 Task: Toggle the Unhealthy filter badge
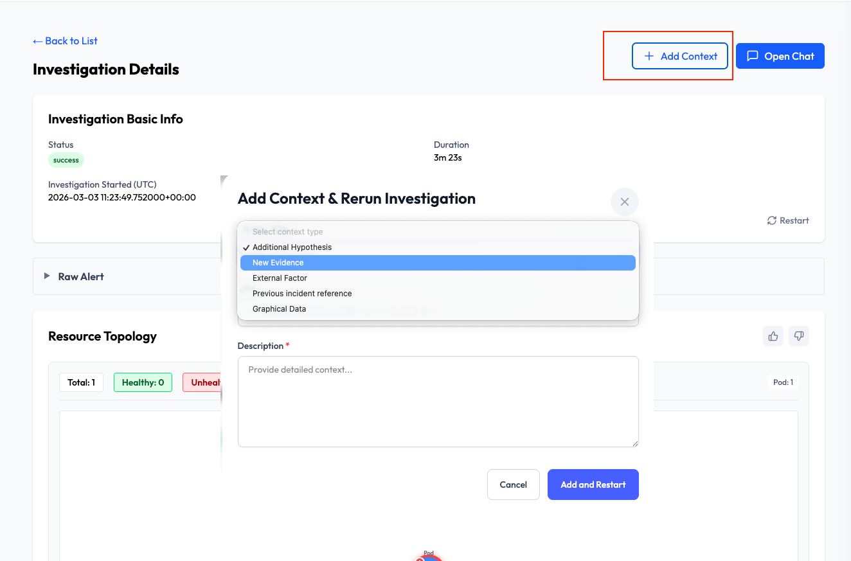pyautogui.click(x=202, y=382)
